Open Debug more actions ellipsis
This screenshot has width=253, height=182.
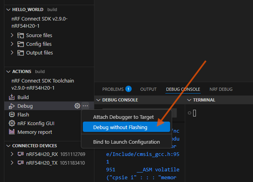(85, 106)
